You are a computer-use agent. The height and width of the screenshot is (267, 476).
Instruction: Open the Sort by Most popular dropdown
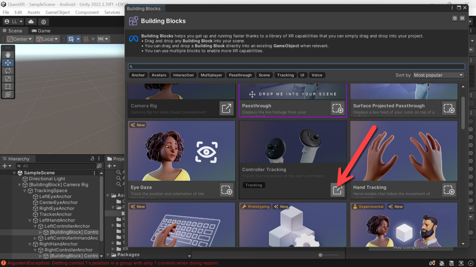438,75
